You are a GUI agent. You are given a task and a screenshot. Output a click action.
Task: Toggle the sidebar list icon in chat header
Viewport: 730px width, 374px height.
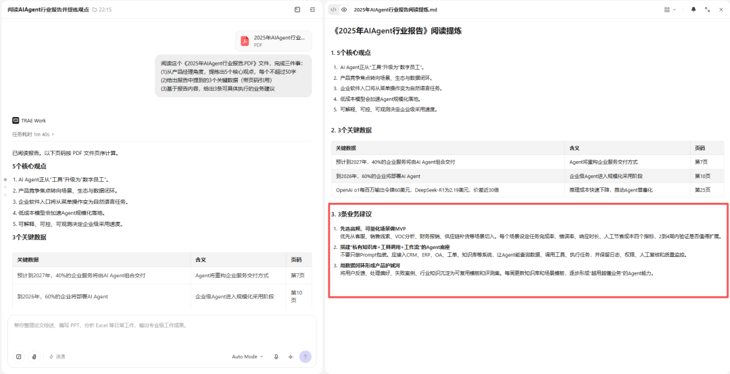point(312,9)
